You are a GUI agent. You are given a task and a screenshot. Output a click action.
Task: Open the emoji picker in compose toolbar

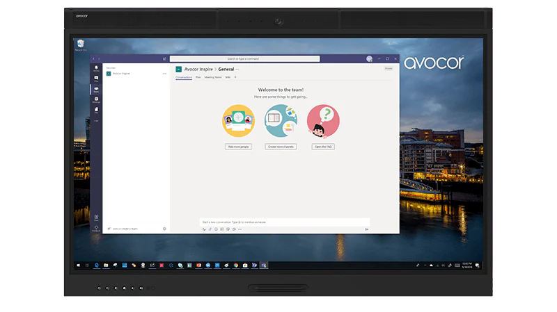(x=216, y=229)
